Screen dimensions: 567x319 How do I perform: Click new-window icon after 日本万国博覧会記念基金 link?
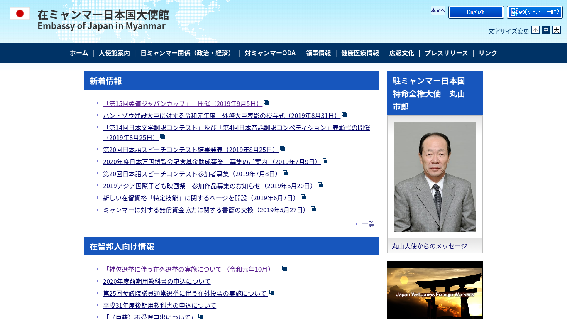point(325,161)
